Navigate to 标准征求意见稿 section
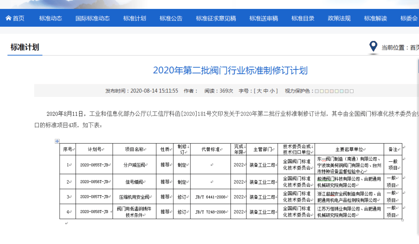 point(216,18)
